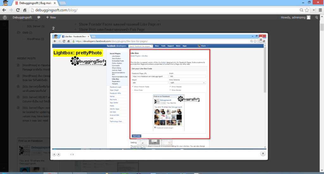Viewport: 324px width, 174px height.
Task: Select the first gallery thumbnail in lightbox
Action: tap(142, 142)
